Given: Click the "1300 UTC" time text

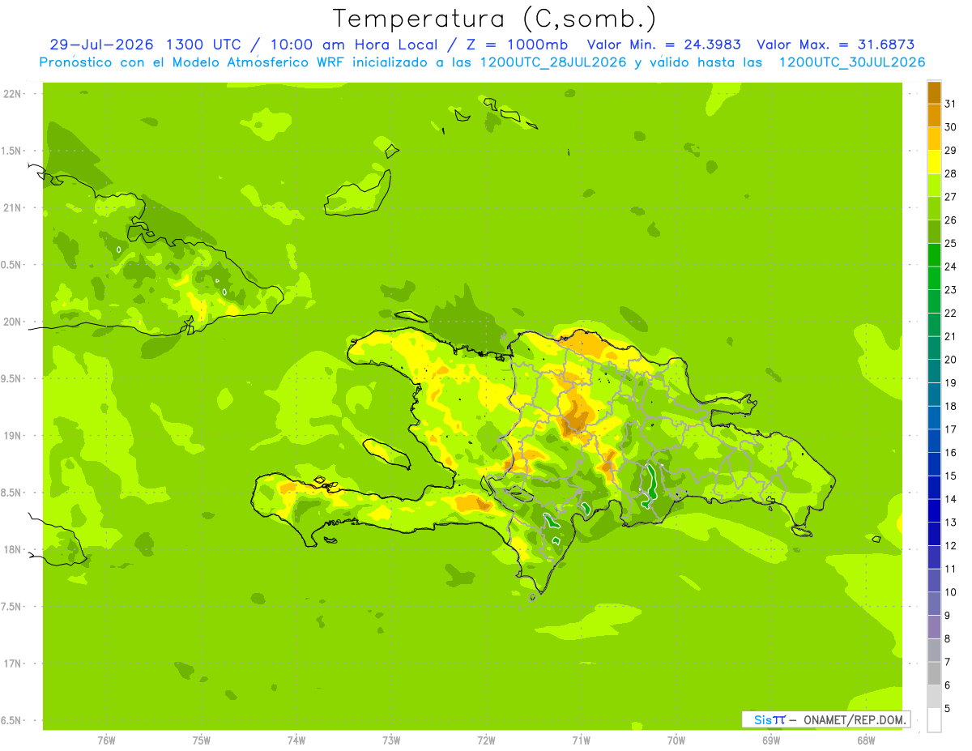Looking at the screenshot, I should (x=205, y=45).
